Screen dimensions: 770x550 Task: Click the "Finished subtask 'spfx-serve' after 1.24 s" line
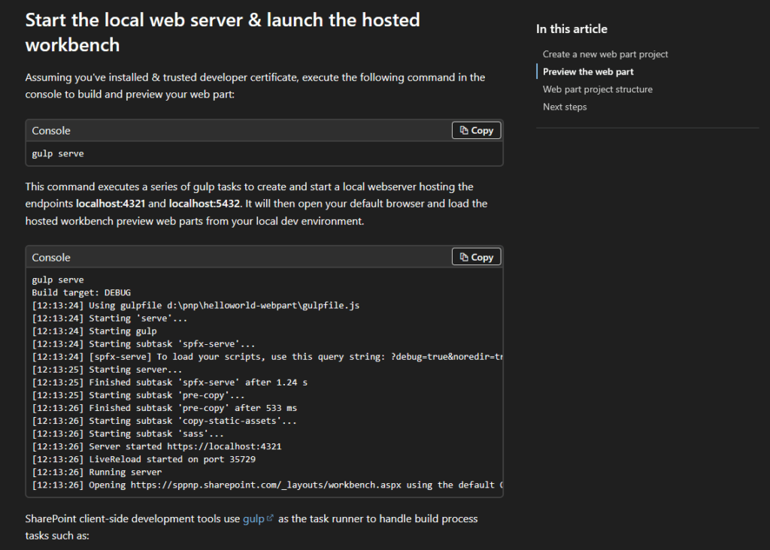169,382
